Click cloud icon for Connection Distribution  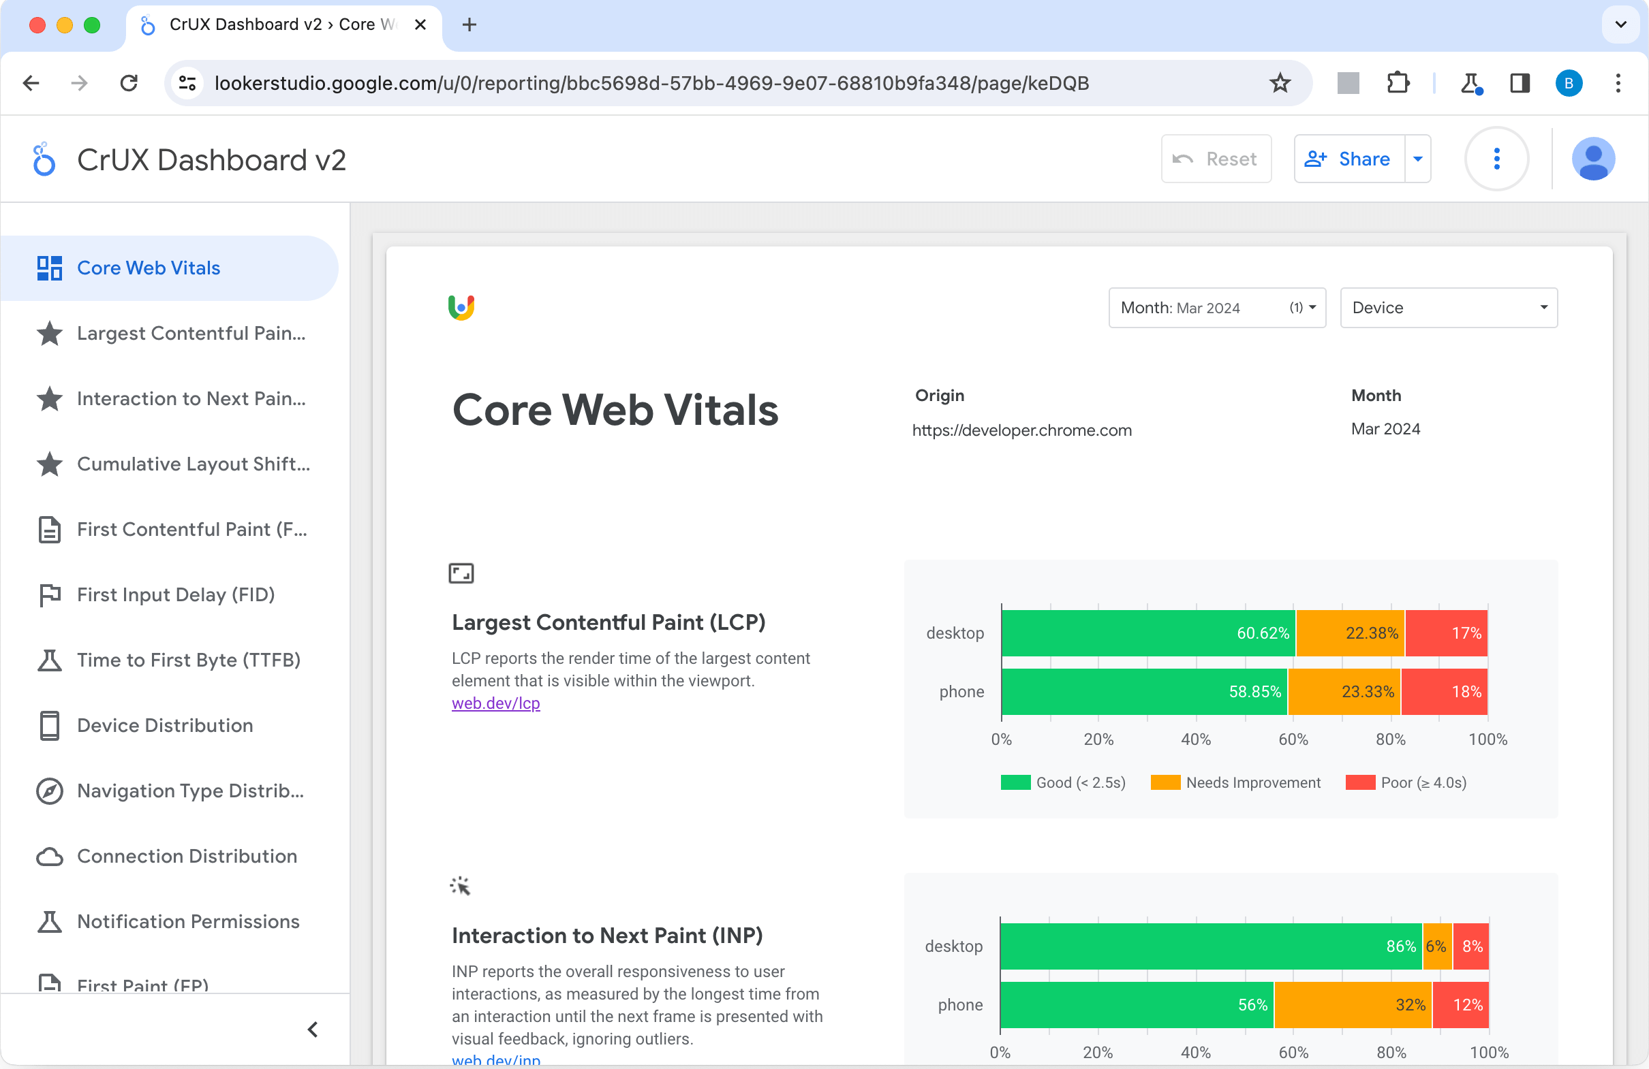coord(49,857)
